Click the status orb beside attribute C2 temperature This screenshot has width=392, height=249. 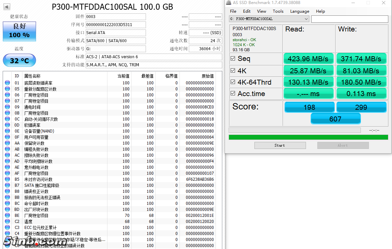pyautogui.click(x=7, y=222)
